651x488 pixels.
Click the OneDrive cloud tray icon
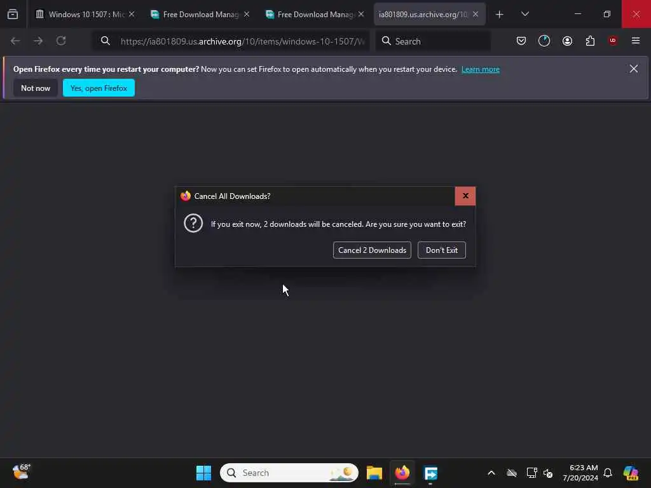[512, 473]
